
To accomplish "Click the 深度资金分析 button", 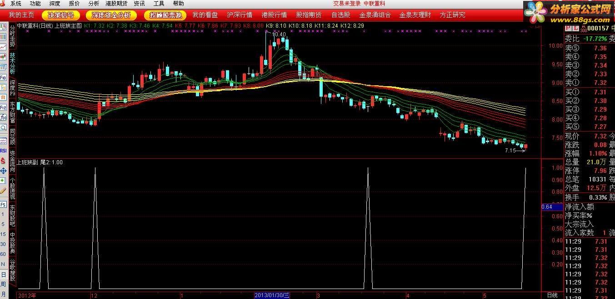I will click(x=111, y=15).
